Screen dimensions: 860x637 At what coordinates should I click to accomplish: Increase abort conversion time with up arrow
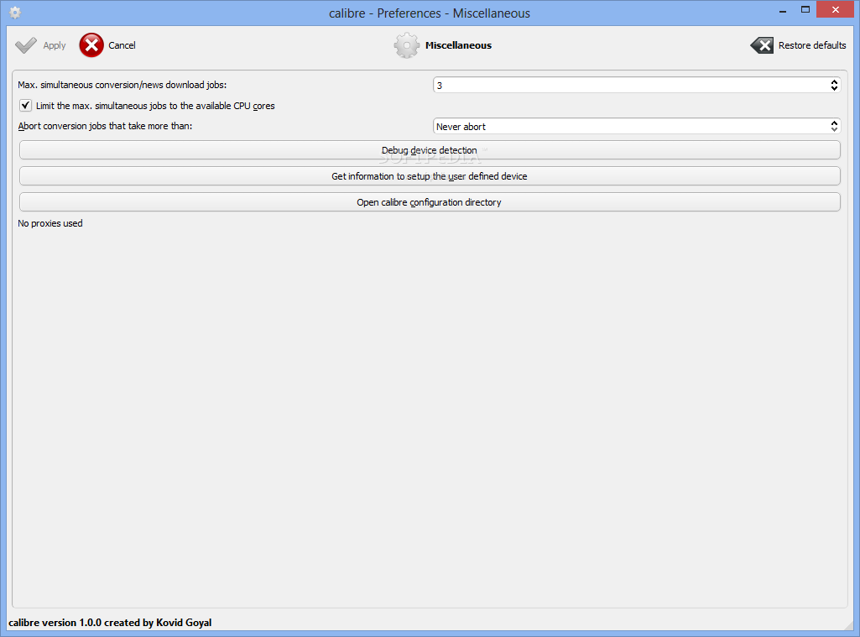tap(834, 123)
